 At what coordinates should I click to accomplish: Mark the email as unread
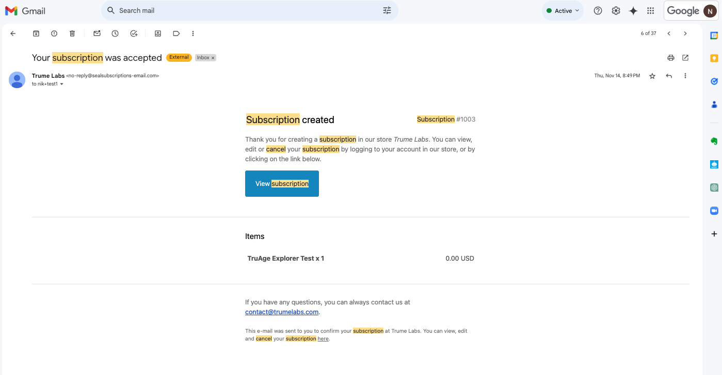coord(97,33)
